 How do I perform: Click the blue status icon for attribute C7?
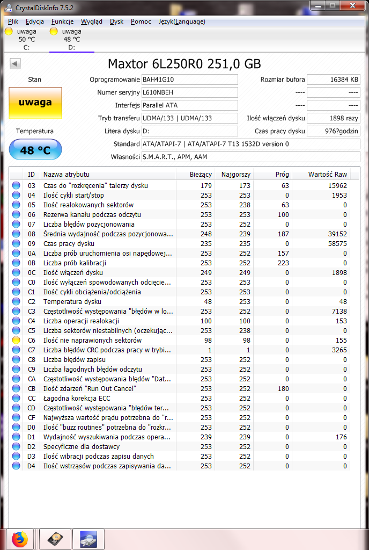16,350
